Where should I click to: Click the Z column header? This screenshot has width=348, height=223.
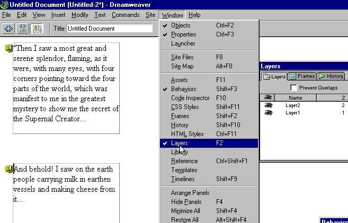[333, 97]
